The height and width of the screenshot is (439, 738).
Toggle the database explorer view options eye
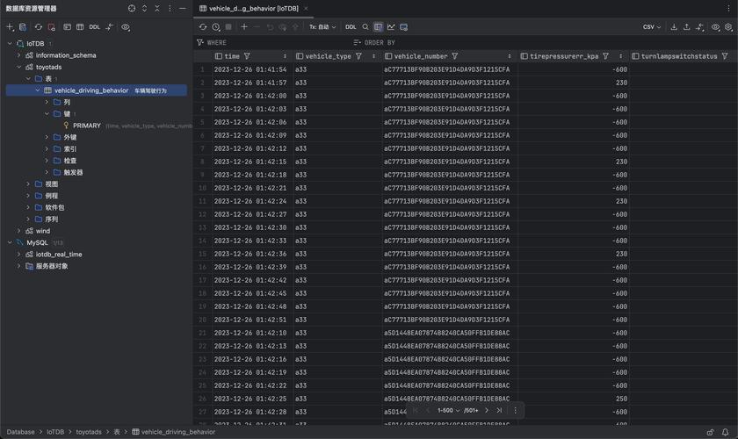pyautogui.click(x=126, y=27)
